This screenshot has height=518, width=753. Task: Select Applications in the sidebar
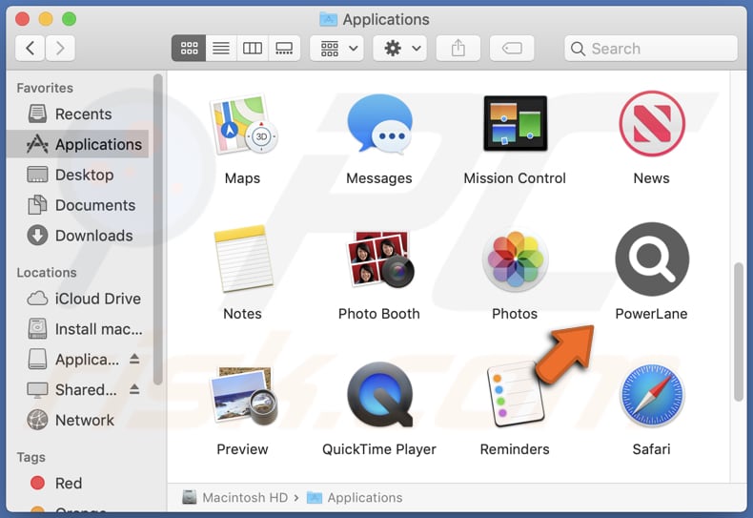point(78,144)
